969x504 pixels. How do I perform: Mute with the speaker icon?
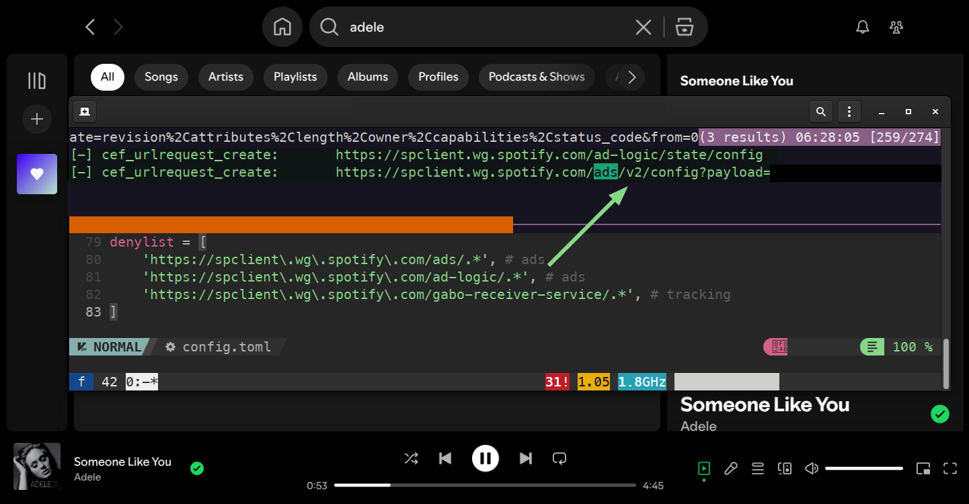click(x=812, y=468)
